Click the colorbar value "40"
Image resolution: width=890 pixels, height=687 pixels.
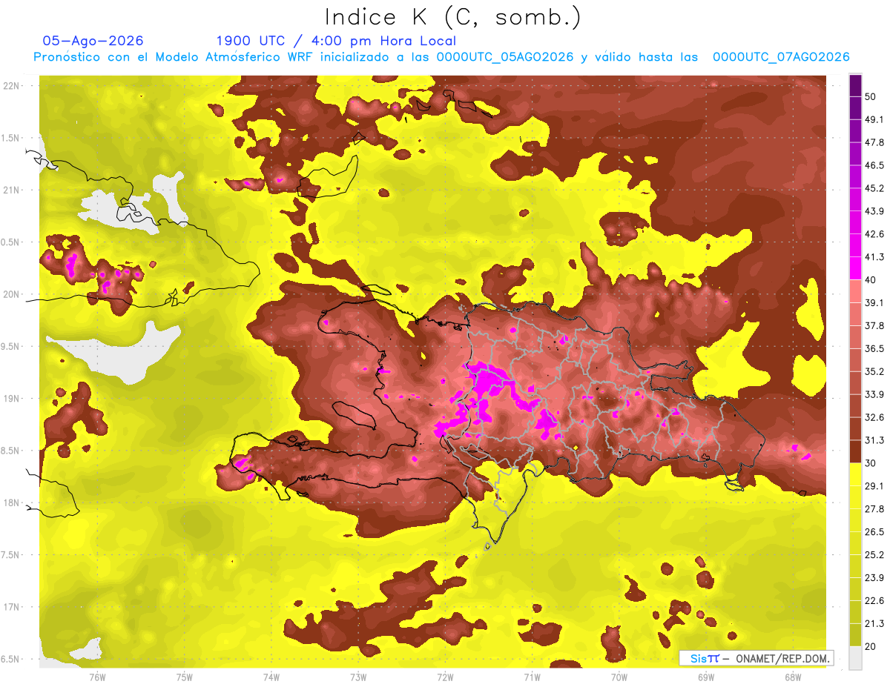point(870,280)
